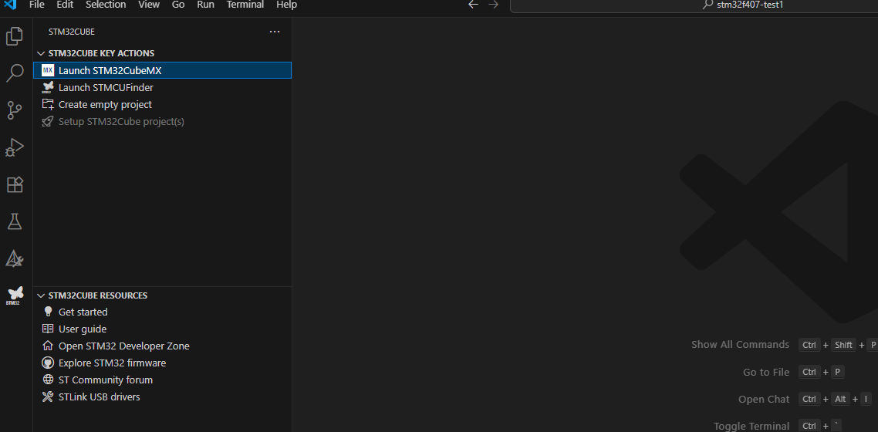Open STM32CUBE views and more actions menu

pos(275,32)
